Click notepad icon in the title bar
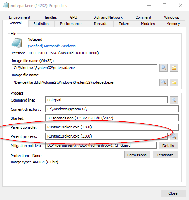 click(6, 5)
